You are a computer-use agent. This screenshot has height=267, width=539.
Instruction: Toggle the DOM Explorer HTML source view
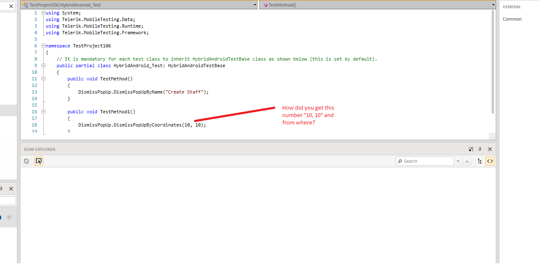coord(490,161)
